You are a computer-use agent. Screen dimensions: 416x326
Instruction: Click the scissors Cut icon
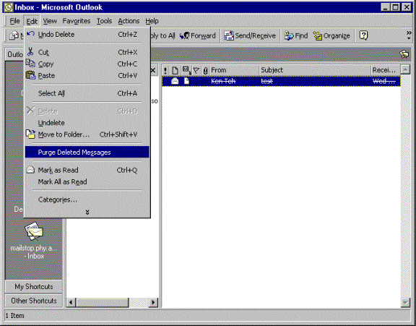[30, 51]
